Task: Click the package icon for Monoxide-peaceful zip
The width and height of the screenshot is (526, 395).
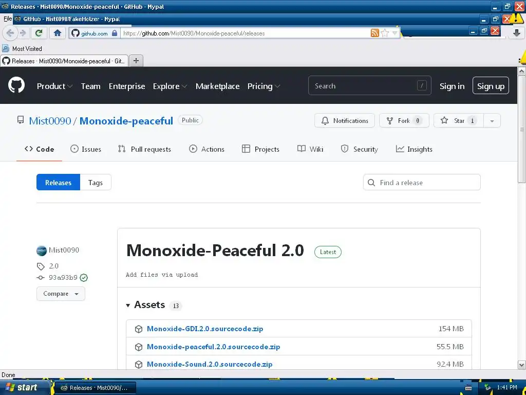Action: coord(139,347)
